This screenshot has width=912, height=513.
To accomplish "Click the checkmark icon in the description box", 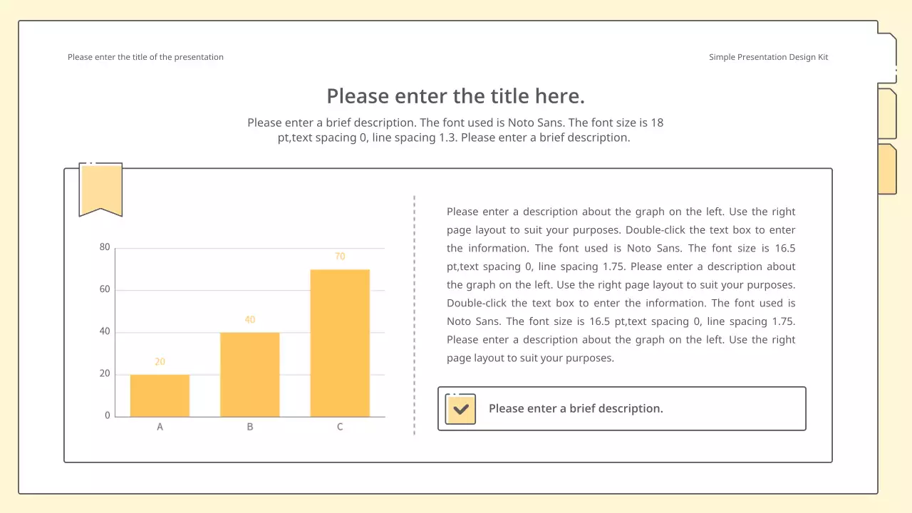I will tap(460, 409).
